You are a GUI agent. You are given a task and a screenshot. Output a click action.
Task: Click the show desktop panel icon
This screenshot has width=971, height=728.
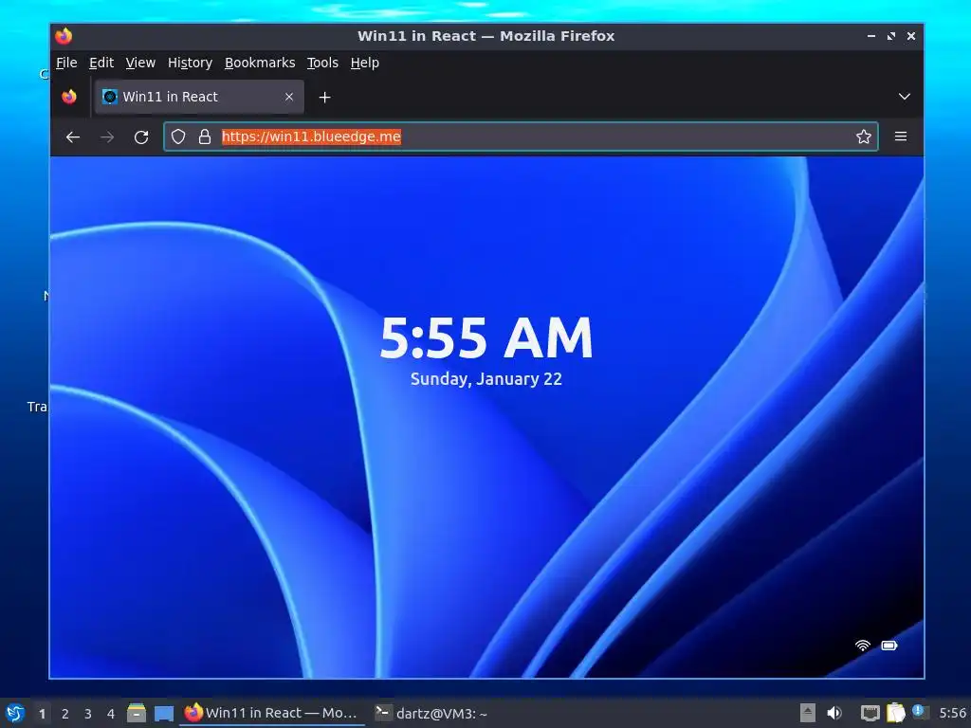coord(164,713)
